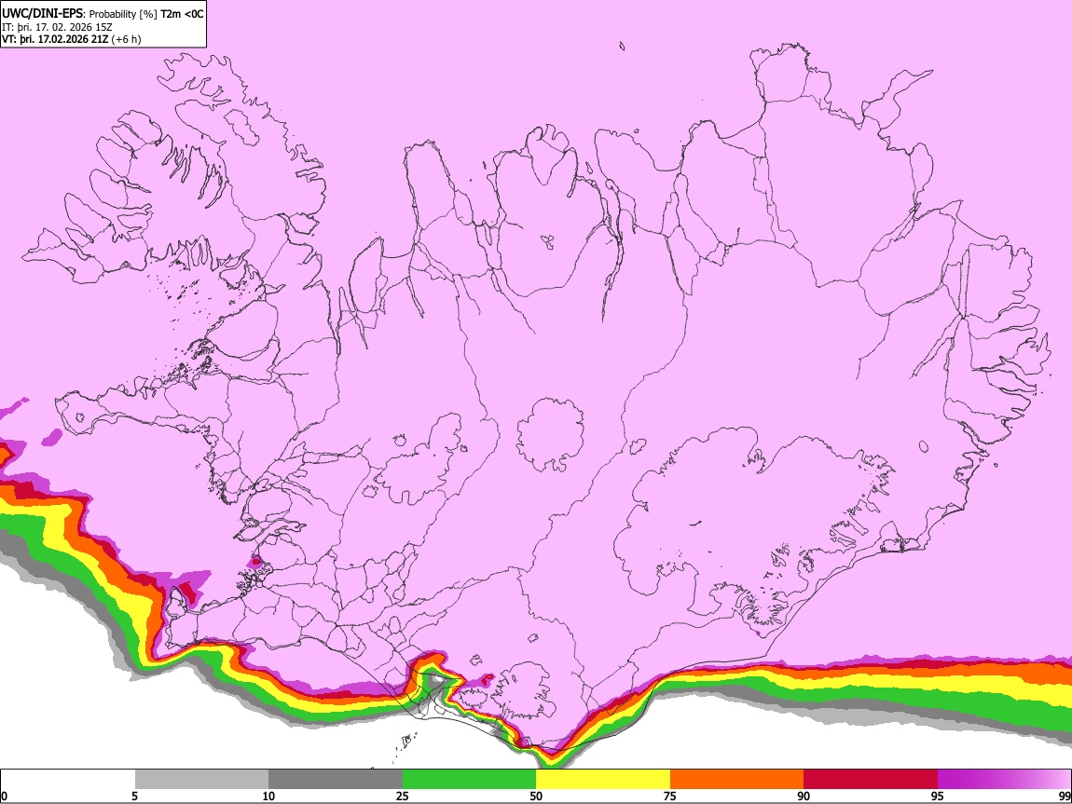Click the light gray 5–10 legend segment

tap(201, 780)
